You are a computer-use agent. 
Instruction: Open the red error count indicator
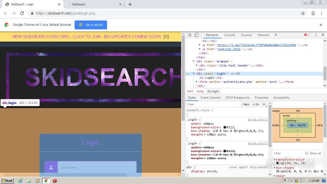(x=307, y=35)
